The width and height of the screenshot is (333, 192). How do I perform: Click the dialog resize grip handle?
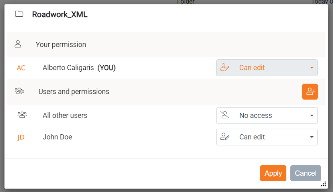[323, 184]
